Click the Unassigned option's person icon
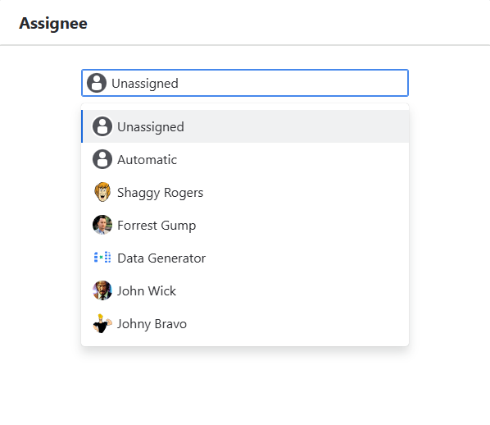This screenshot has width=490, height=425. (x=102, y=126)
